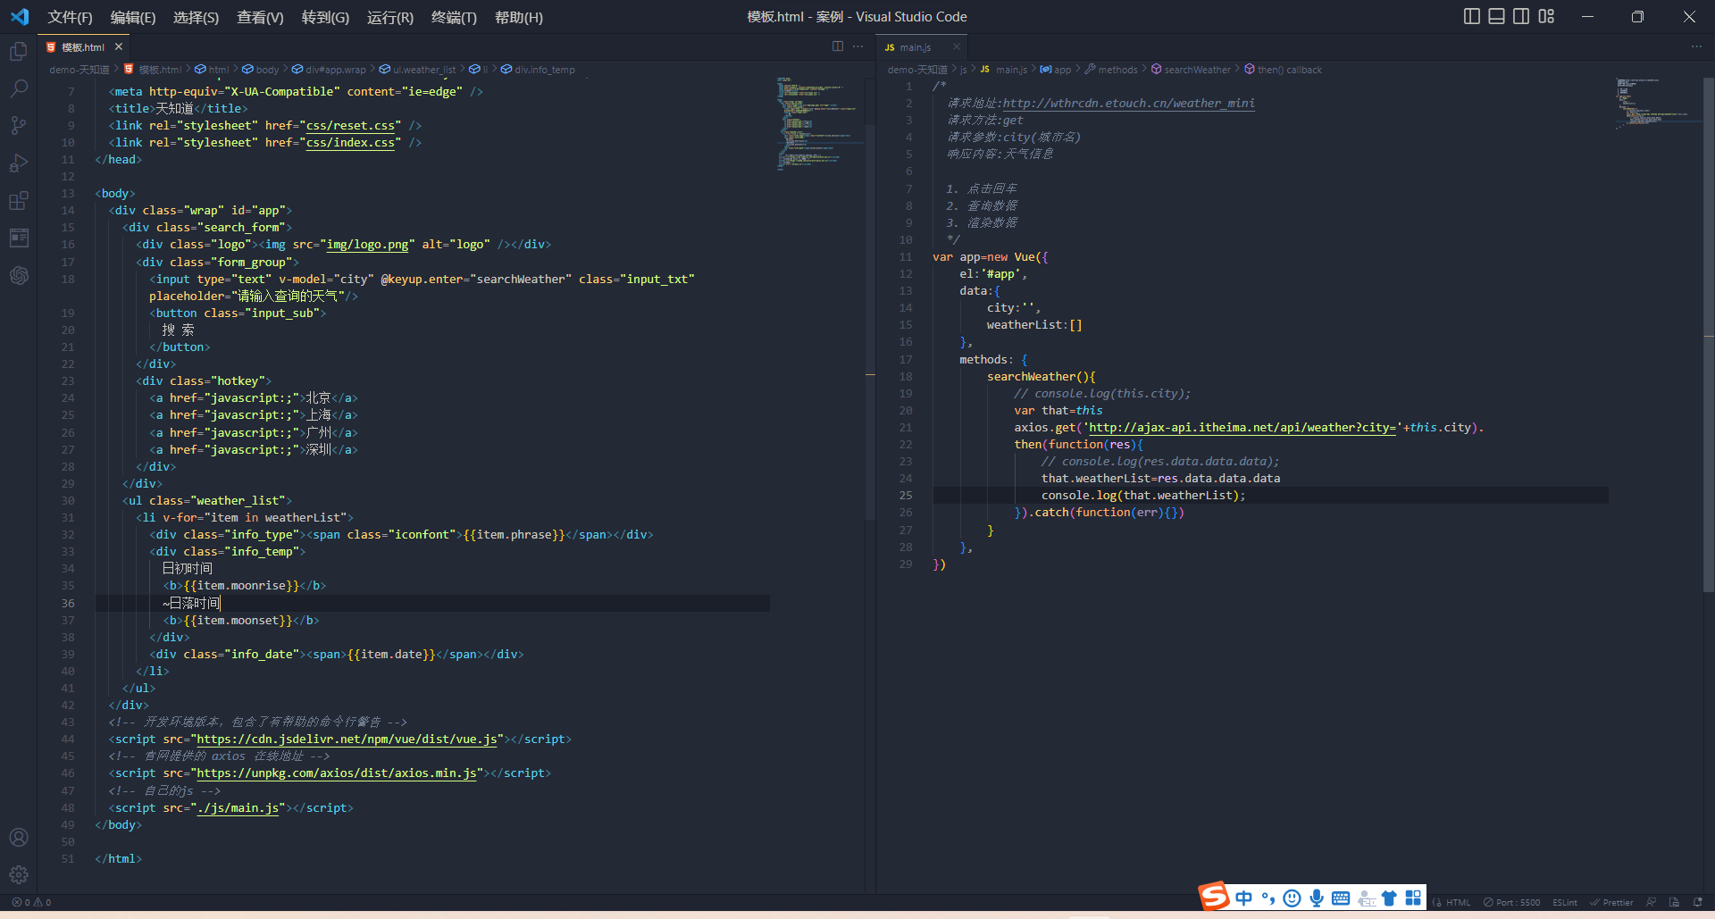Start Sogou voice input with microphone icon

pyautogui.click(x=1315, y=898)
